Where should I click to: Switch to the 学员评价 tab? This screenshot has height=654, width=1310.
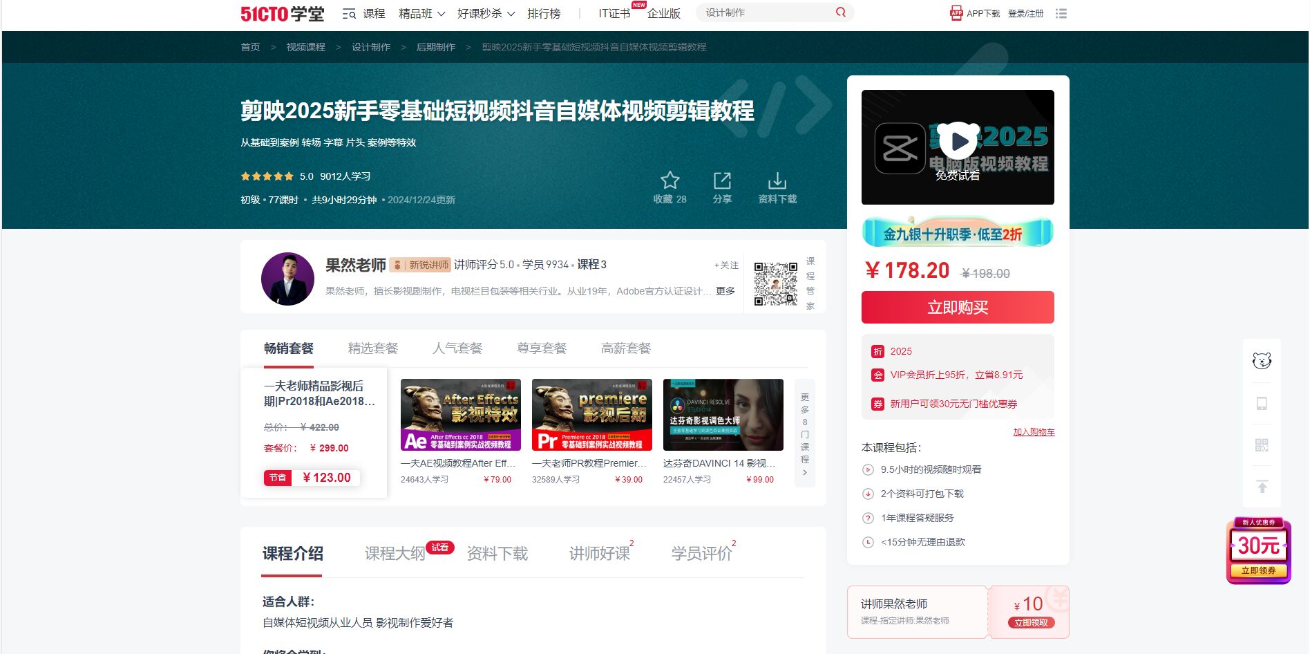point(701,554)
